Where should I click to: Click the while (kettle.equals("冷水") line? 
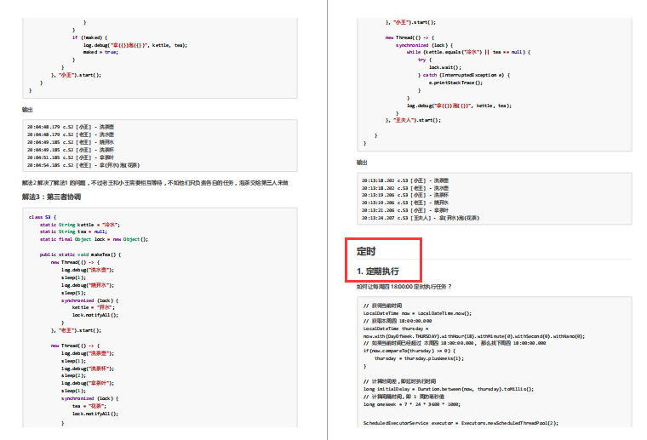click(x=468, y=52)
